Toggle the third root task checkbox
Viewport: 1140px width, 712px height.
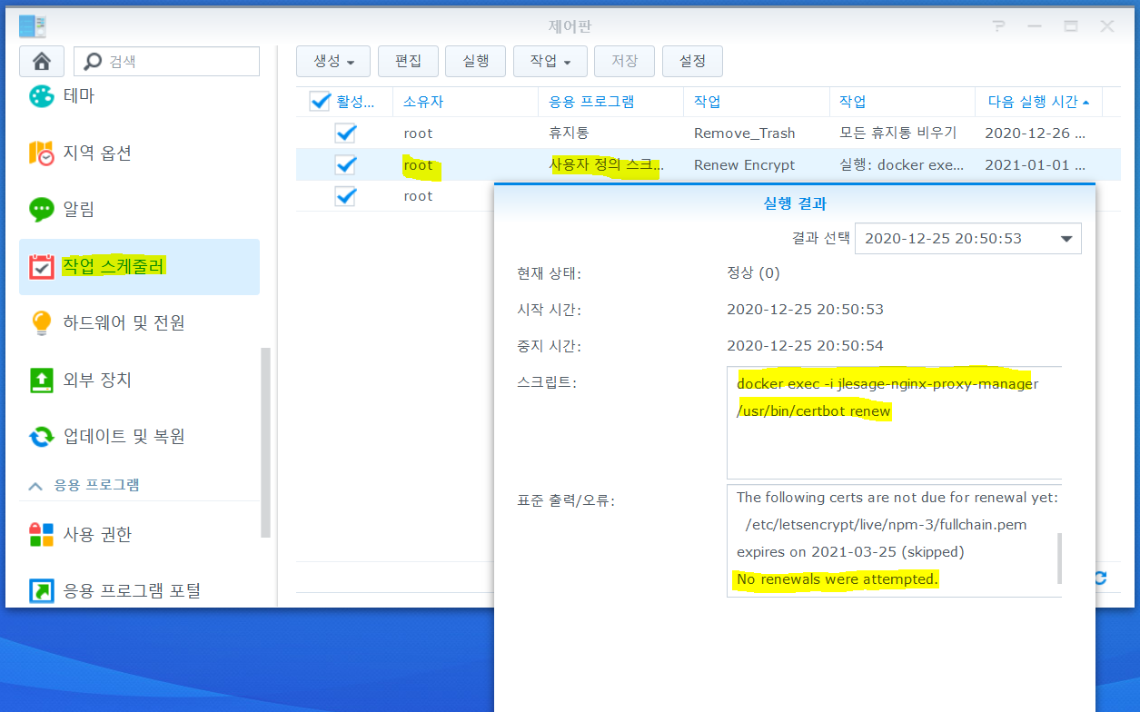(x=345, y=196)
